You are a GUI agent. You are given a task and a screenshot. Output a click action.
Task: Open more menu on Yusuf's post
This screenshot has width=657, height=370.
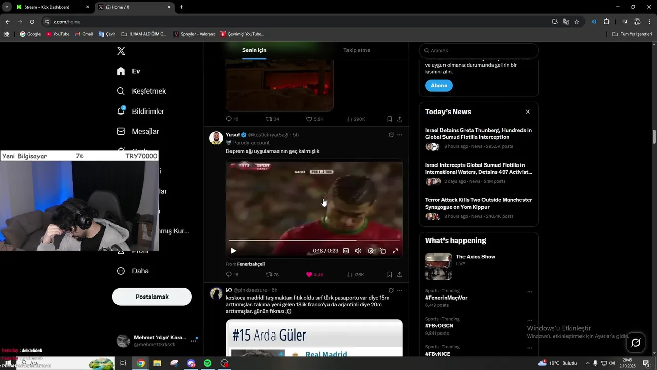400,135
